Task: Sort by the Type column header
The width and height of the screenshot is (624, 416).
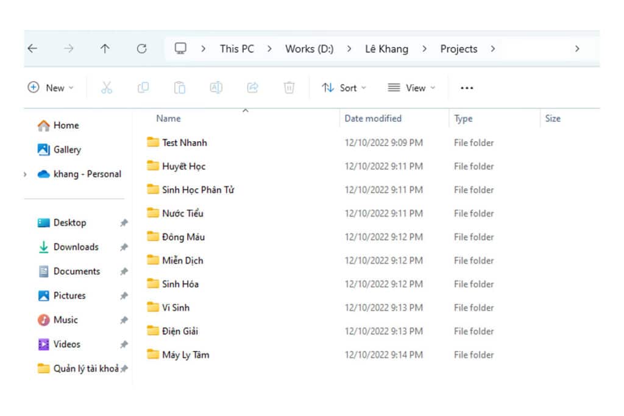Action: click(x=463, y=119)
